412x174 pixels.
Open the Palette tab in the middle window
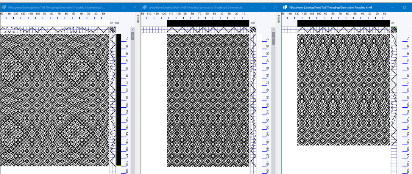click(x=278, y=19)
